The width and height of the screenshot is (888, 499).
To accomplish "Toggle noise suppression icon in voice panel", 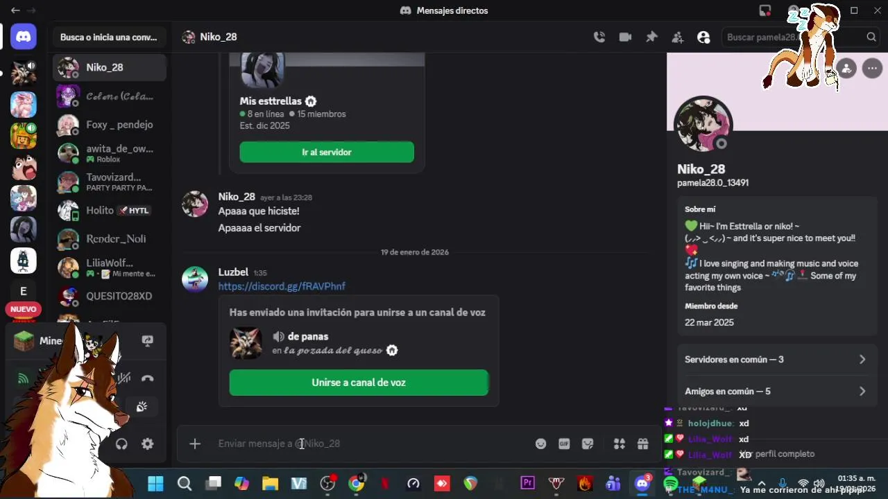I will click(x=123, y=378).
